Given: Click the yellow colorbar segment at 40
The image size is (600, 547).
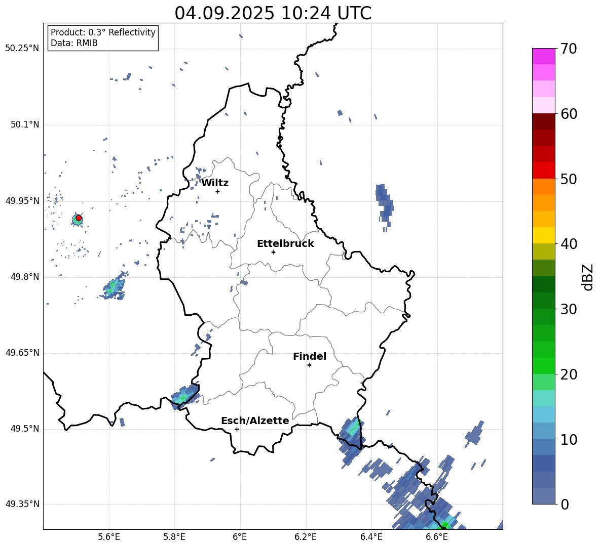Looking at the screenshot, I should coord(543,235).
